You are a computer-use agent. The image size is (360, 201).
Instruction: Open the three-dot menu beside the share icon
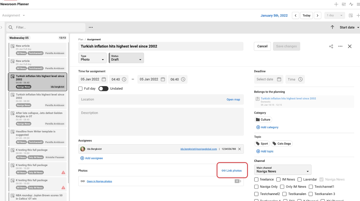click(340, 46)
